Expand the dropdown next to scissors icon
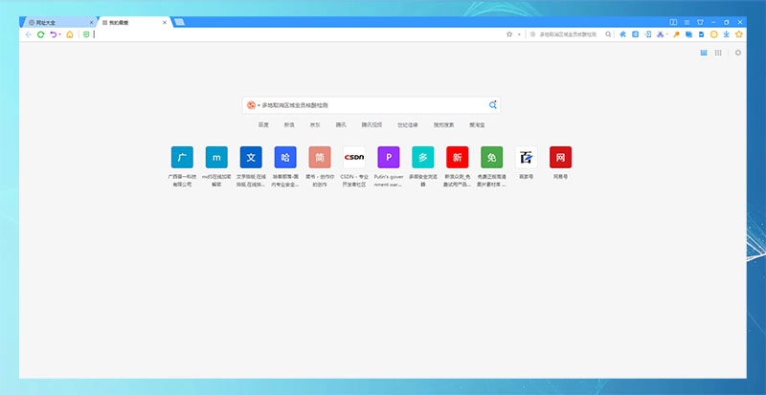 668,34
